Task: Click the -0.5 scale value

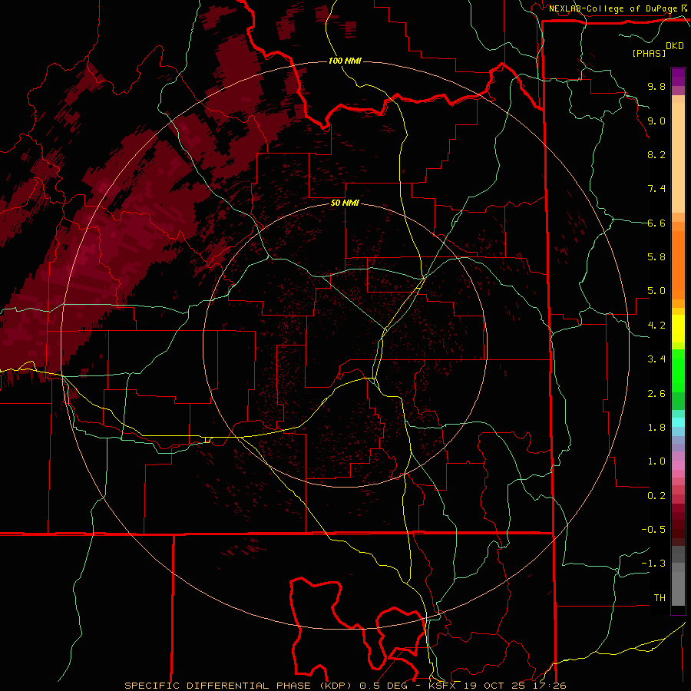Action: pyautogui.click(x=653, y=530)
